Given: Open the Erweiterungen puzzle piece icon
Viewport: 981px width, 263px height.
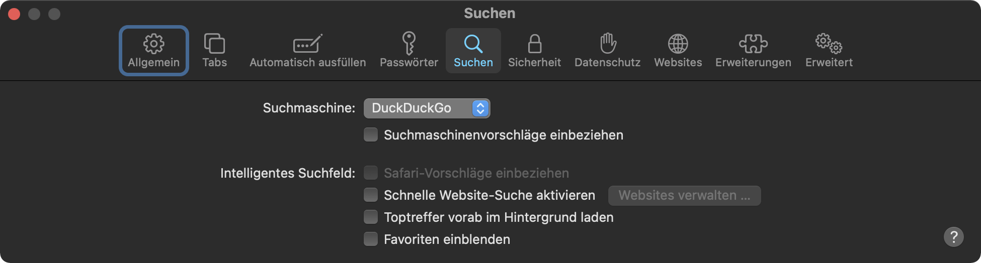Looking at the screenshot, I should (x=753, y=44).
